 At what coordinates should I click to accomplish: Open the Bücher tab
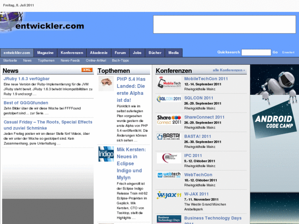pyautogui.click(x=155, y=53)
